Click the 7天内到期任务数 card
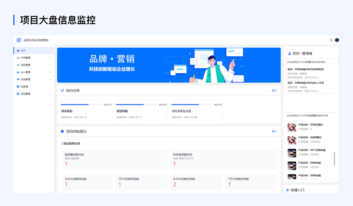 pos(251,182)
